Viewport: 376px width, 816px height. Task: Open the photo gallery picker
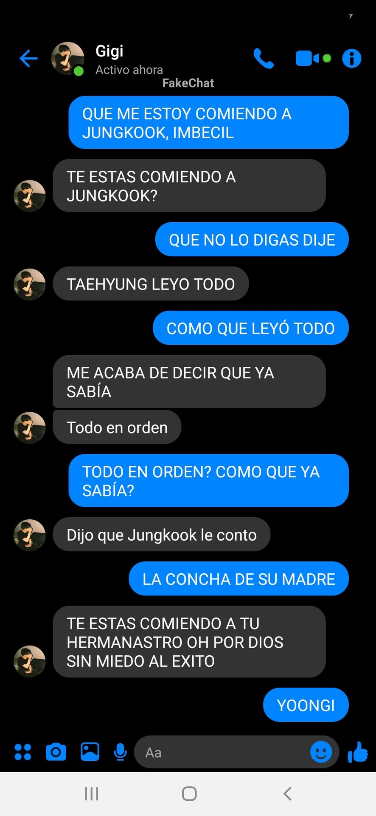90,752
